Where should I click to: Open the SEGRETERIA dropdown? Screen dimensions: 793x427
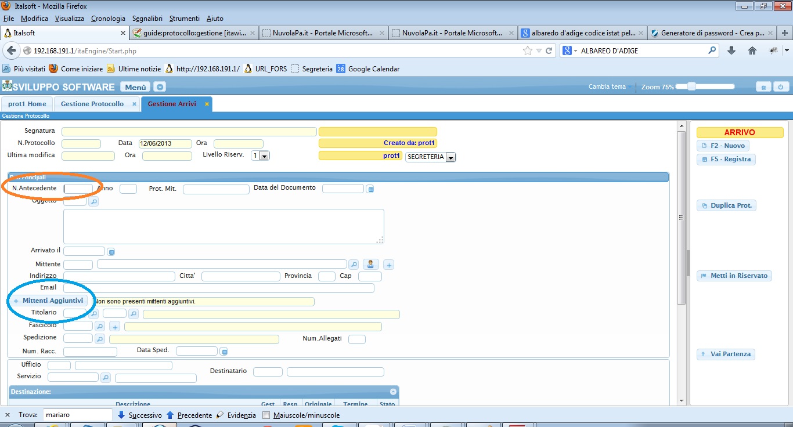450,157
